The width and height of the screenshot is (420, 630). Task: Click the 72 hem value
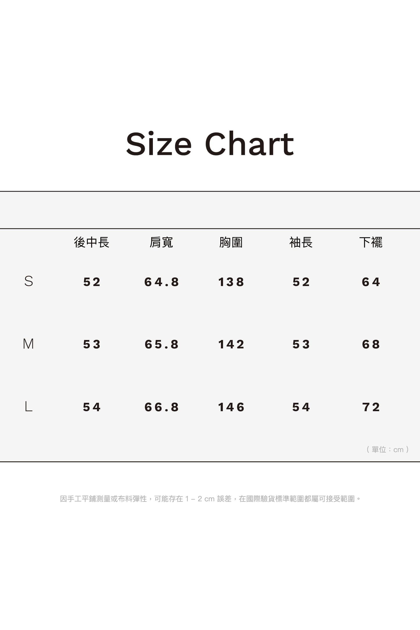[x=371, y=407]
